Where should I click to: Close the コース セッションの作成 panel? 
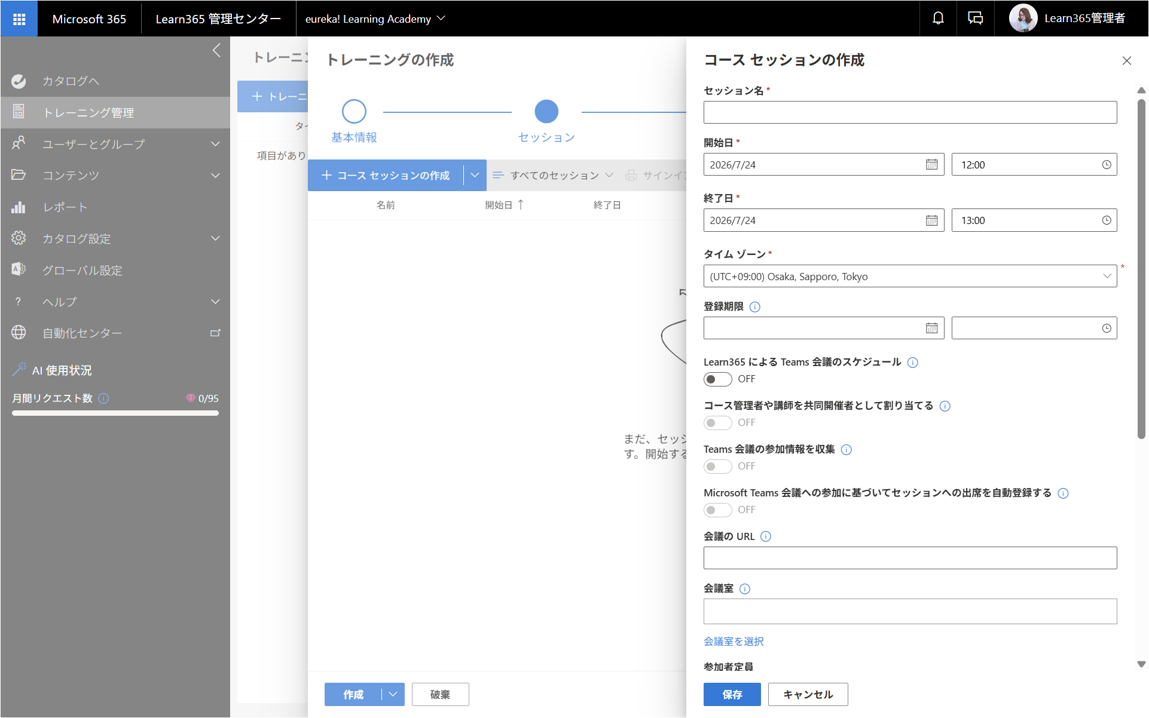(1126, 60)
